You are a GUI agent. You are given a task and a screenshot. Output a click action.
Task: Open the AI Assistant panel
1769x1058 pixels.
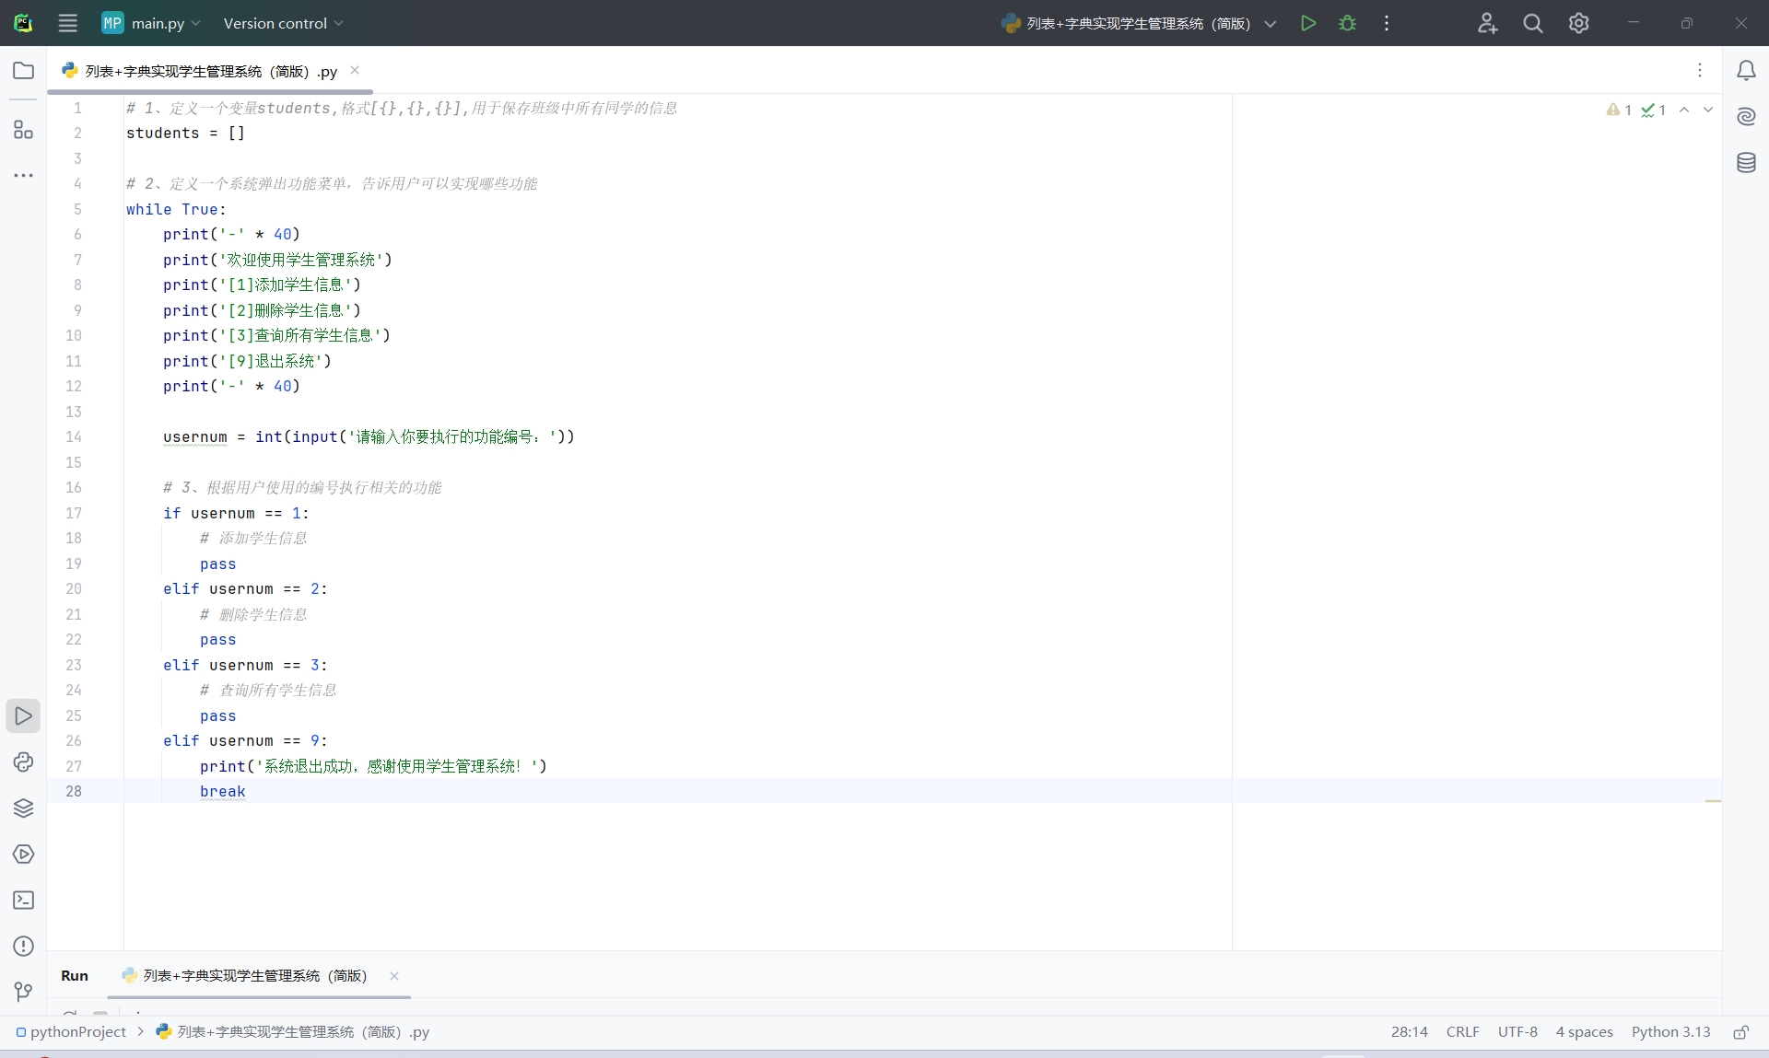point(1746,116)
